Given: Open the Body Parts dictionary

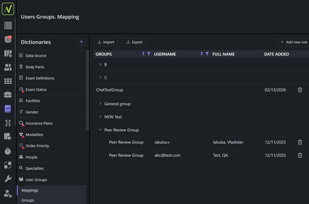Looking at the screenshot, I should (52, 67).
